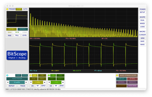152x97 pixels.
Task: Click the WAVE button
Action: pyautogui.click(x=142, y=45)
